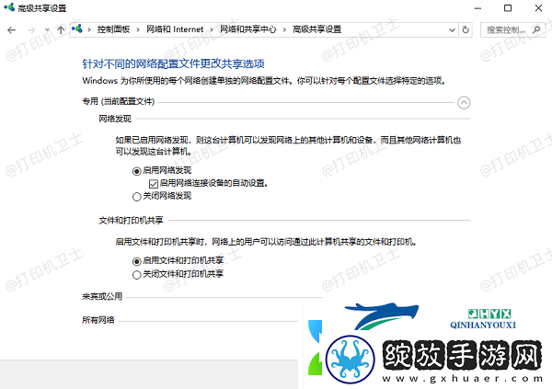Click 网络发现 section heading

tap(115, 119)
